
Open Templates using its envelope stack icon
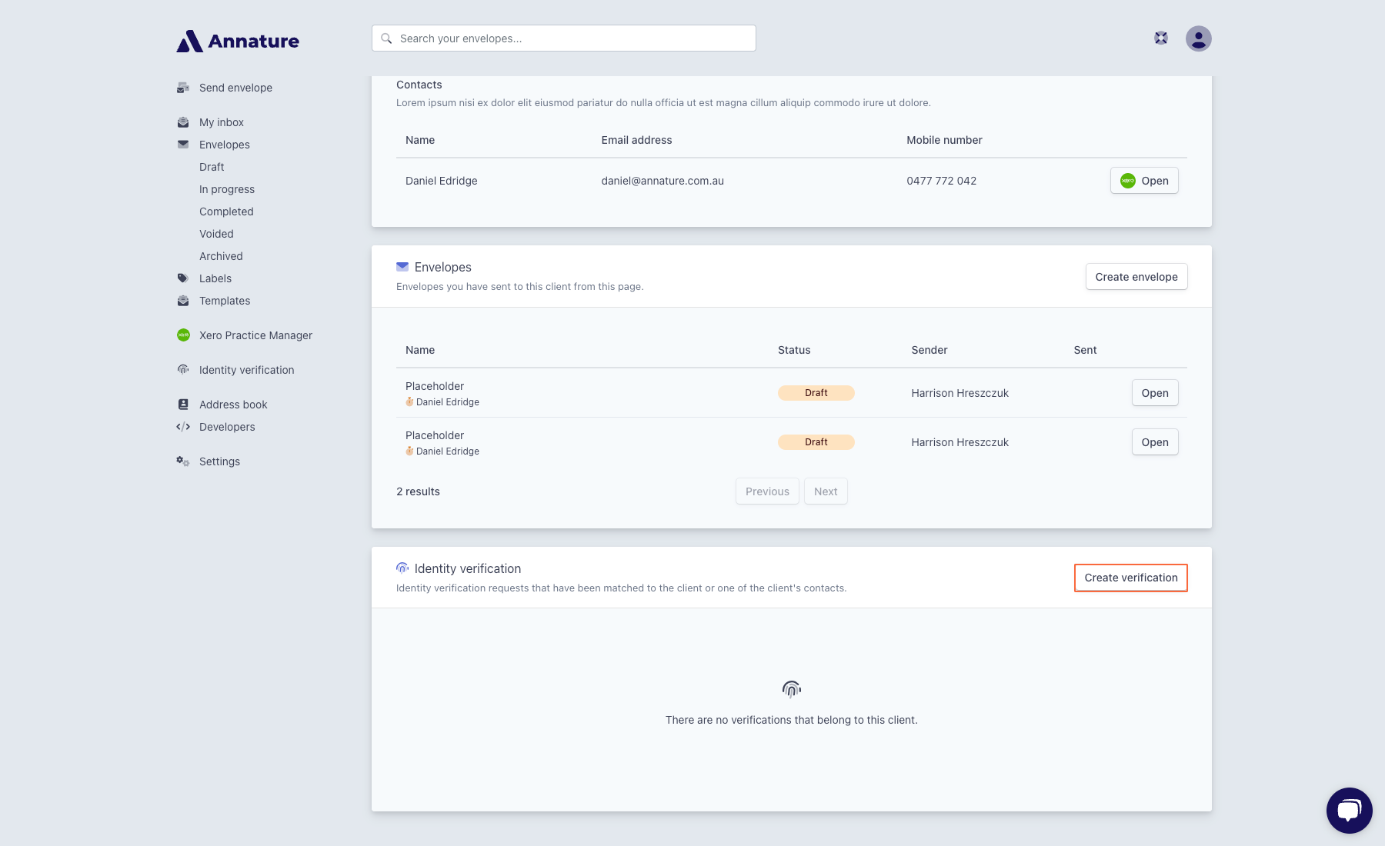point(182,301)
